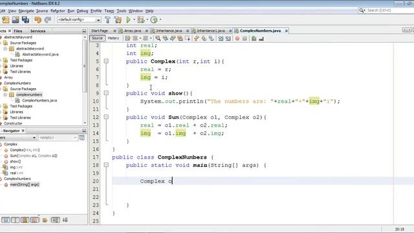Viewport: 414px width, 233px height.
Task: Click the Build Project hammer icon
Action: tap(108, 20)
